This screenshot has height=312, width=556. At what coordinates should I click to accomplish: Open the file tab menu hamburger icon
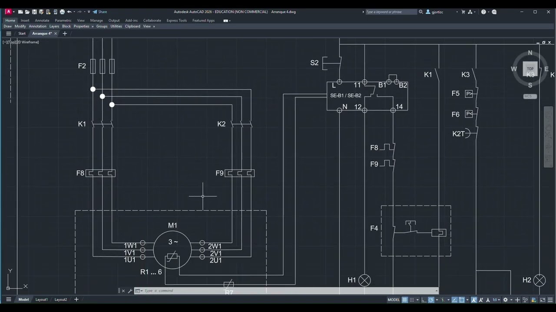[x=8, y=33]
